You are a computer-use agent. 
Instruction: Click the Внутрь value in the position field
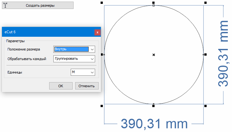[71, 49]
